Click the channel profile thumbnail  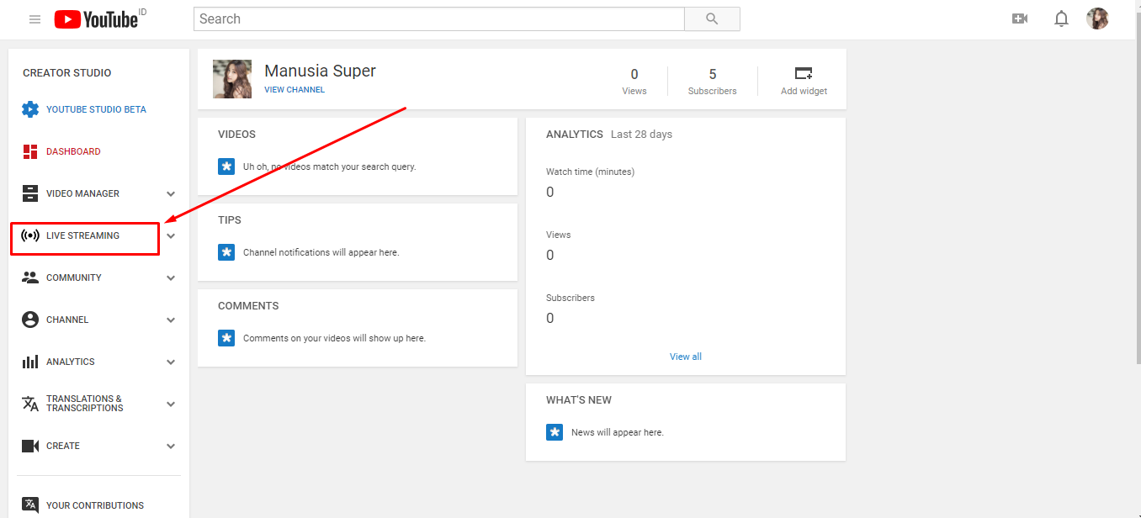pos(232,79)
